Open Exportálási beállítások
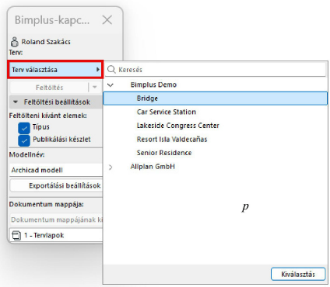Image resolution: width=330 pixels, height=287 pixels. tap(56, 185)
